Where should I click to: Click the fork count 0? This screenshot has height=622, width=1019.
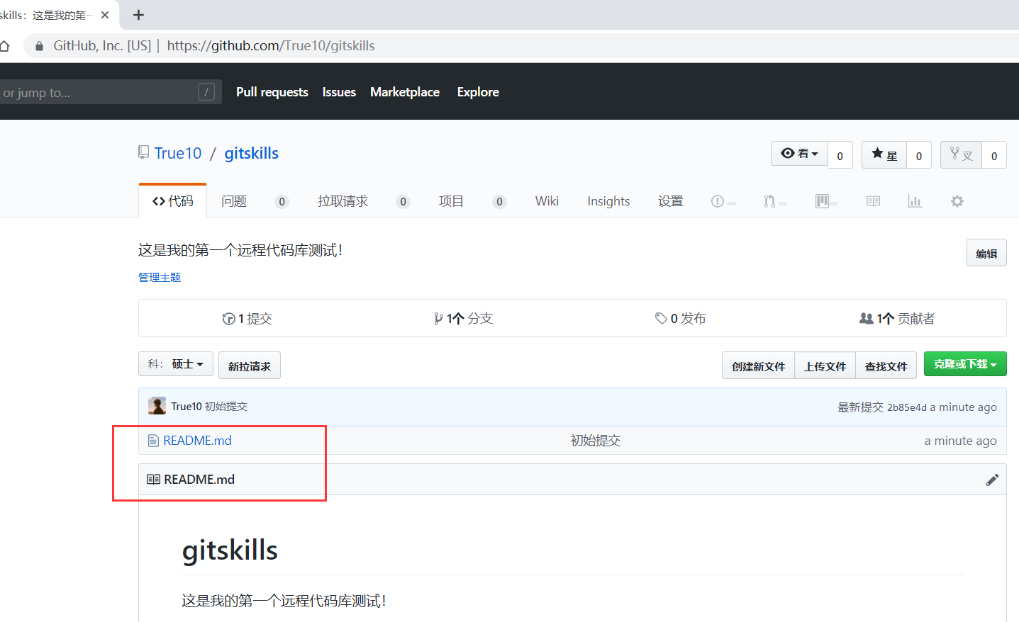tap(994, 155)
